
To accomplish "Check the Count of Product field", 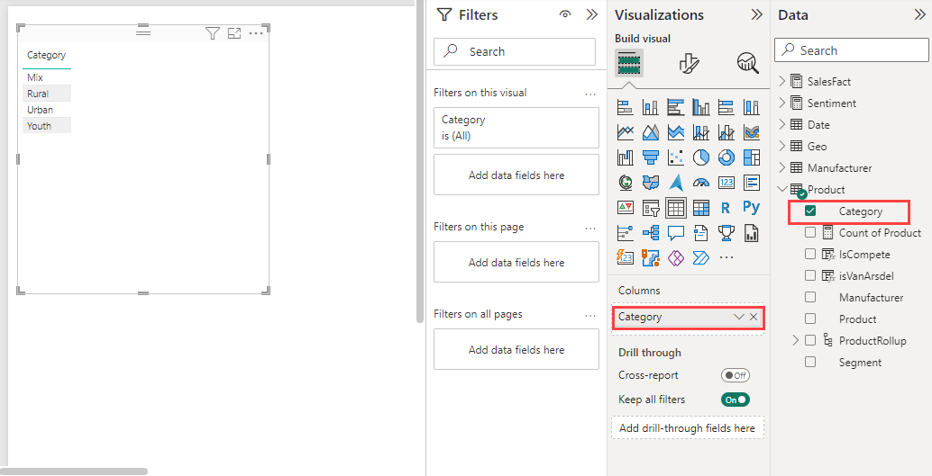I will tap(810, 233).
